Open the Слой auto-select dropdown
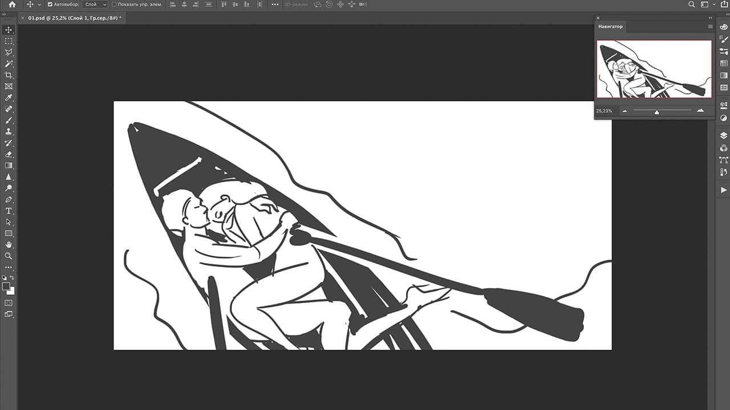This screenshot has width=730, height=410. pos(95,4)
